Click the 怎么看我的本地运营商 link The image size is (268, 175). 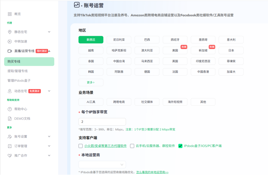coord(152,172)
